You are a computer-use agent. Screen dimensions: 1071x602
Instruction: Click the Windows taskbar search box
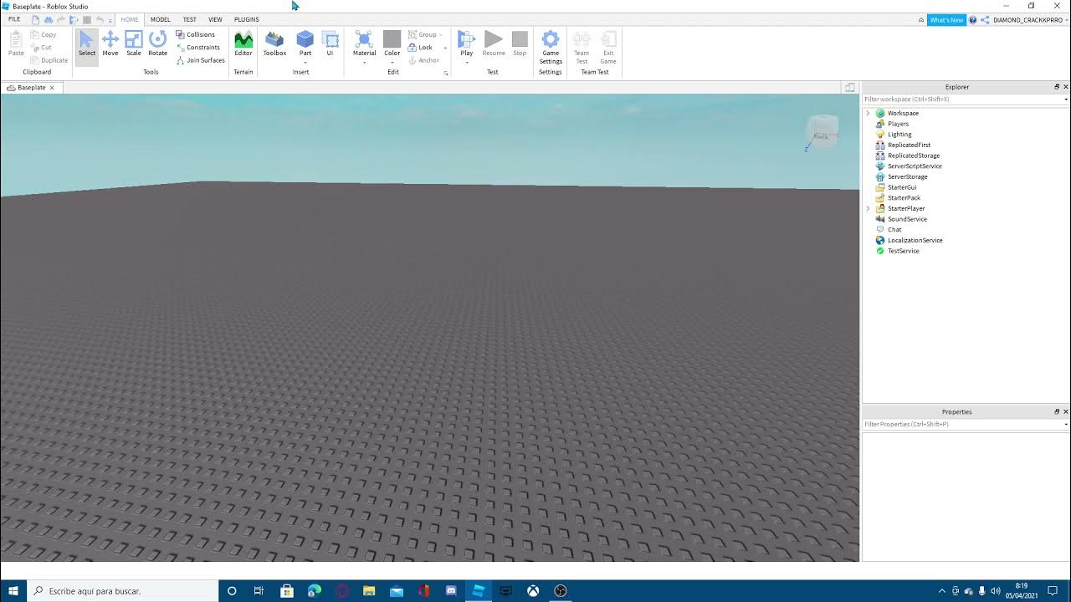pyautogui.click(x=124, y=590)
